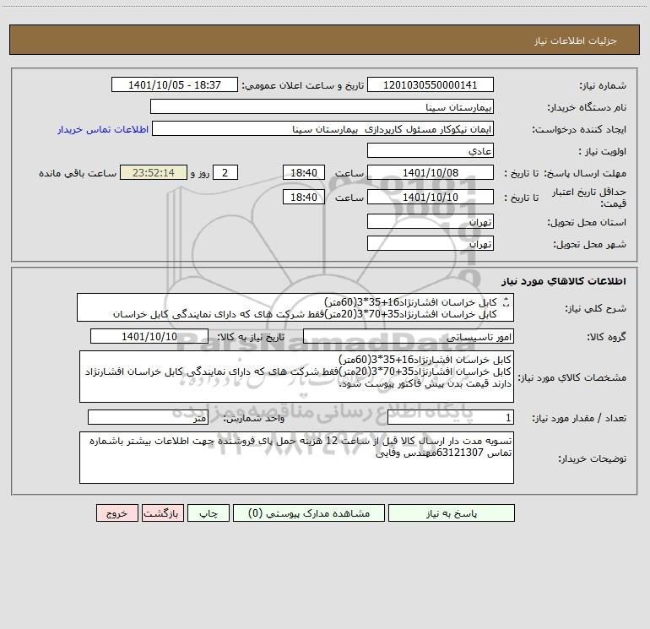
Task: Click the شرح کلی نیاز text box
Action: (x=295, y=307)
